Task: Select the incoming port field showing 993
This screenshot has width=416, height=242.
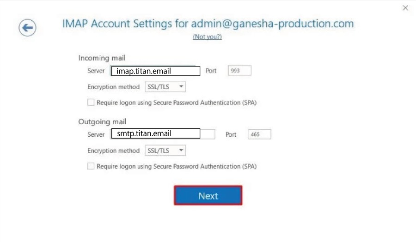Action: point(239,71)
